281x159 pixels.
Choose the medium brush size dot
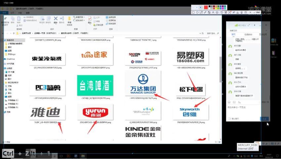point(197,7)
